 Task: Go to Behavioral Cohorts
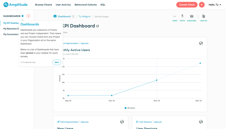coord(86,5)
